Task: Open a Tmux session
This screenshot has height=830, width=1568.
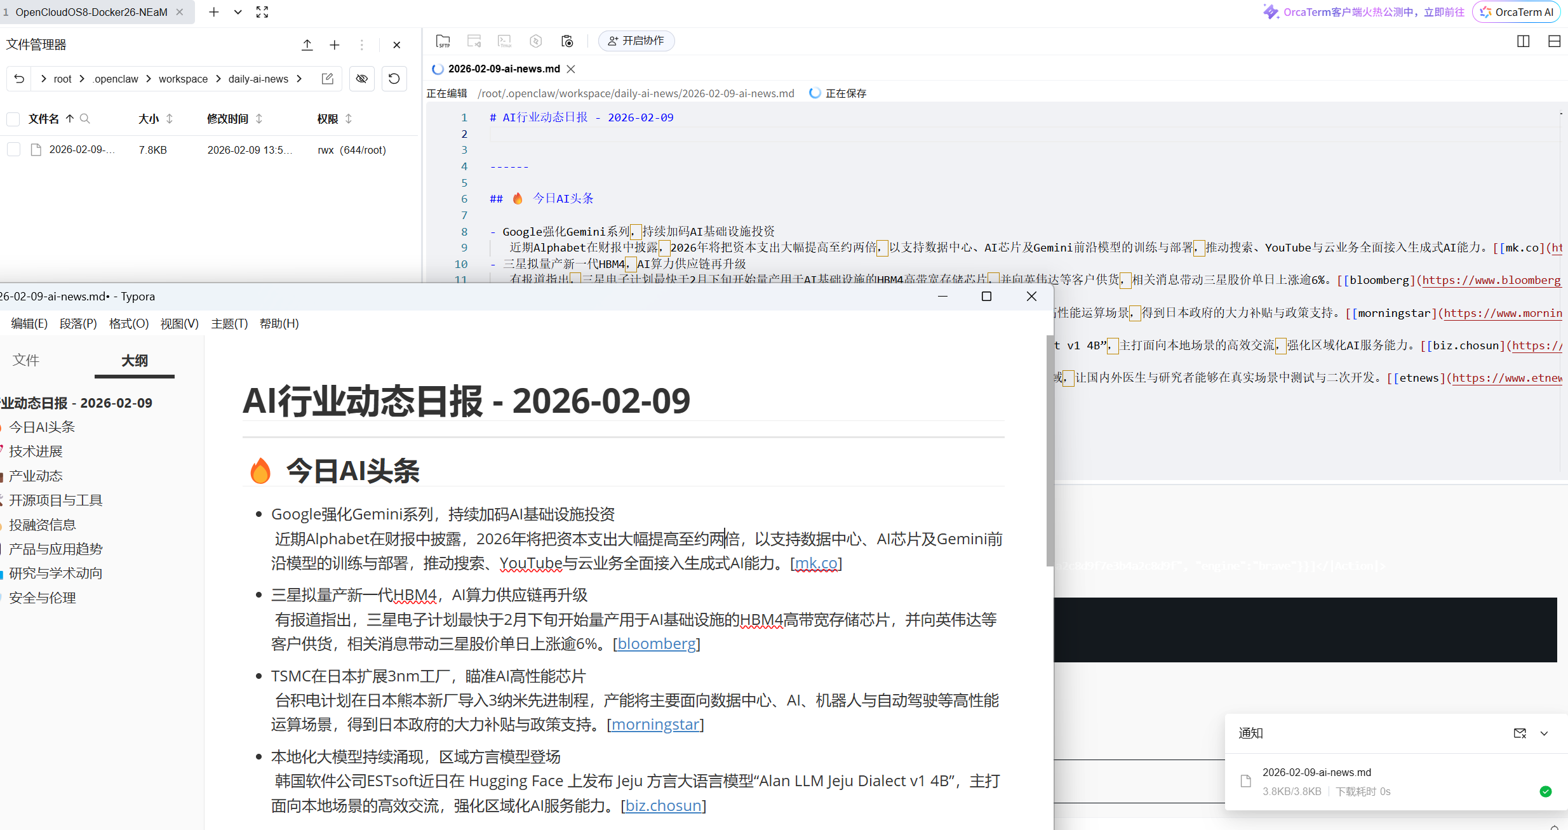Action: [504, 41]
